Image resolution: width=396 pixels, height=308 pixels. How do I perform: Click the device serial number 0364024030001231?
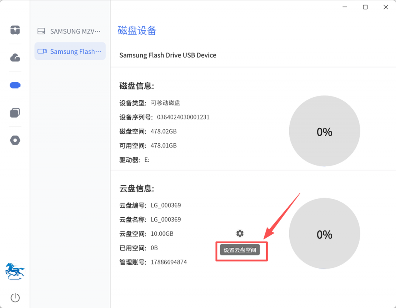(x=183, y=117)
